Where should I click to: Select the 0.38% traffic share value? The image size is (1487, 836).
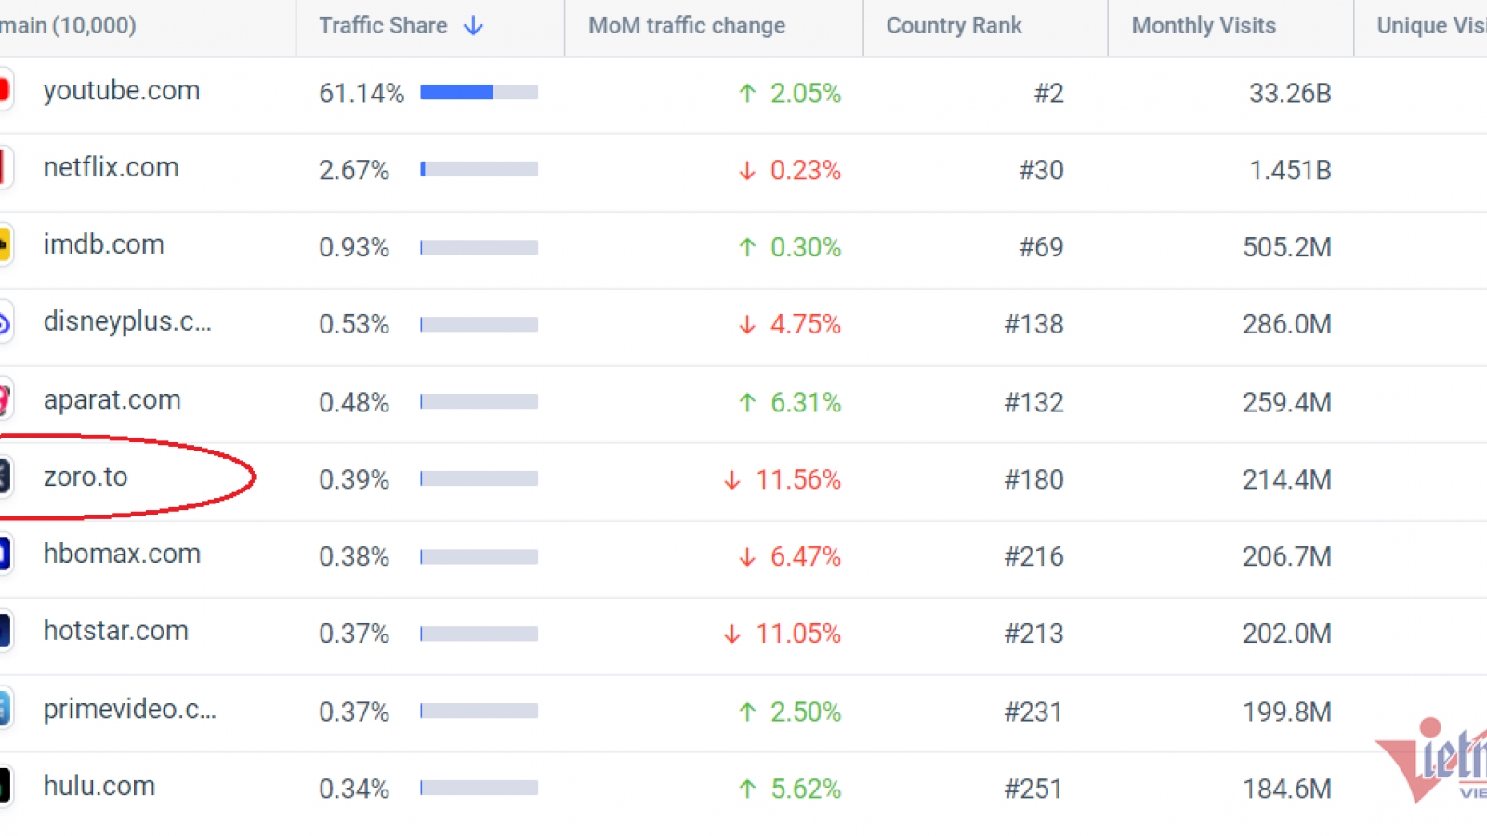tap(354, 556)
